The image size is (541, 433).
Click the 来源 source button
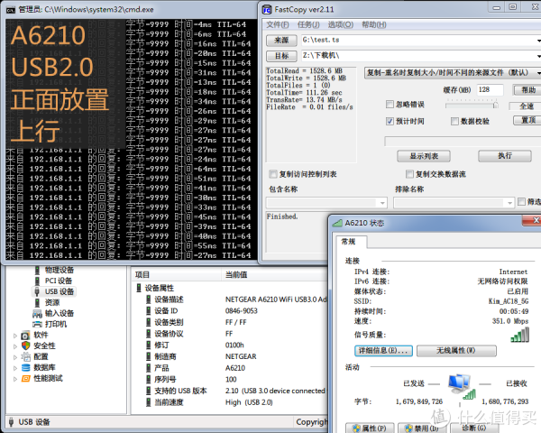coord(281,40)
